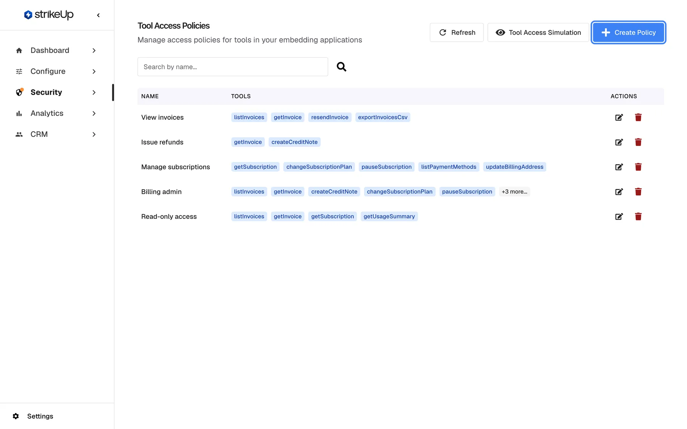
Task: Click the Create Policy button
Action: click(628, 32)
